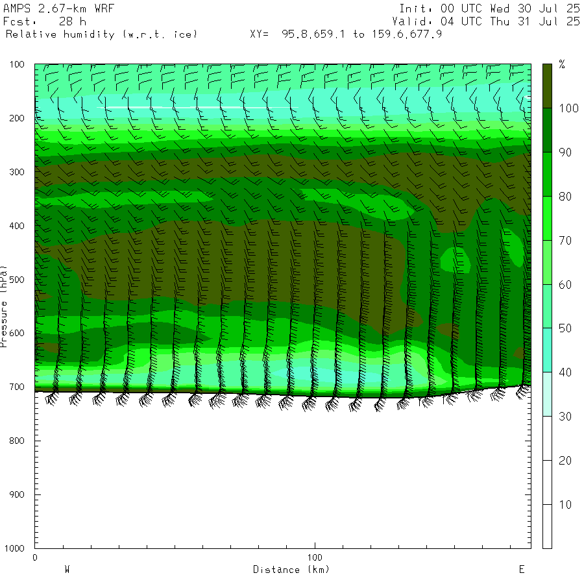This screenshot has width=584, height=584.
Task: Click the colorbar "60" percent label
Action: pyautogui.click(x=565, y=285)
